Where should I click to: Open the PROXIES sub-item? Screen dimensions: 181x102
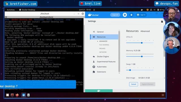coord(102,48)
